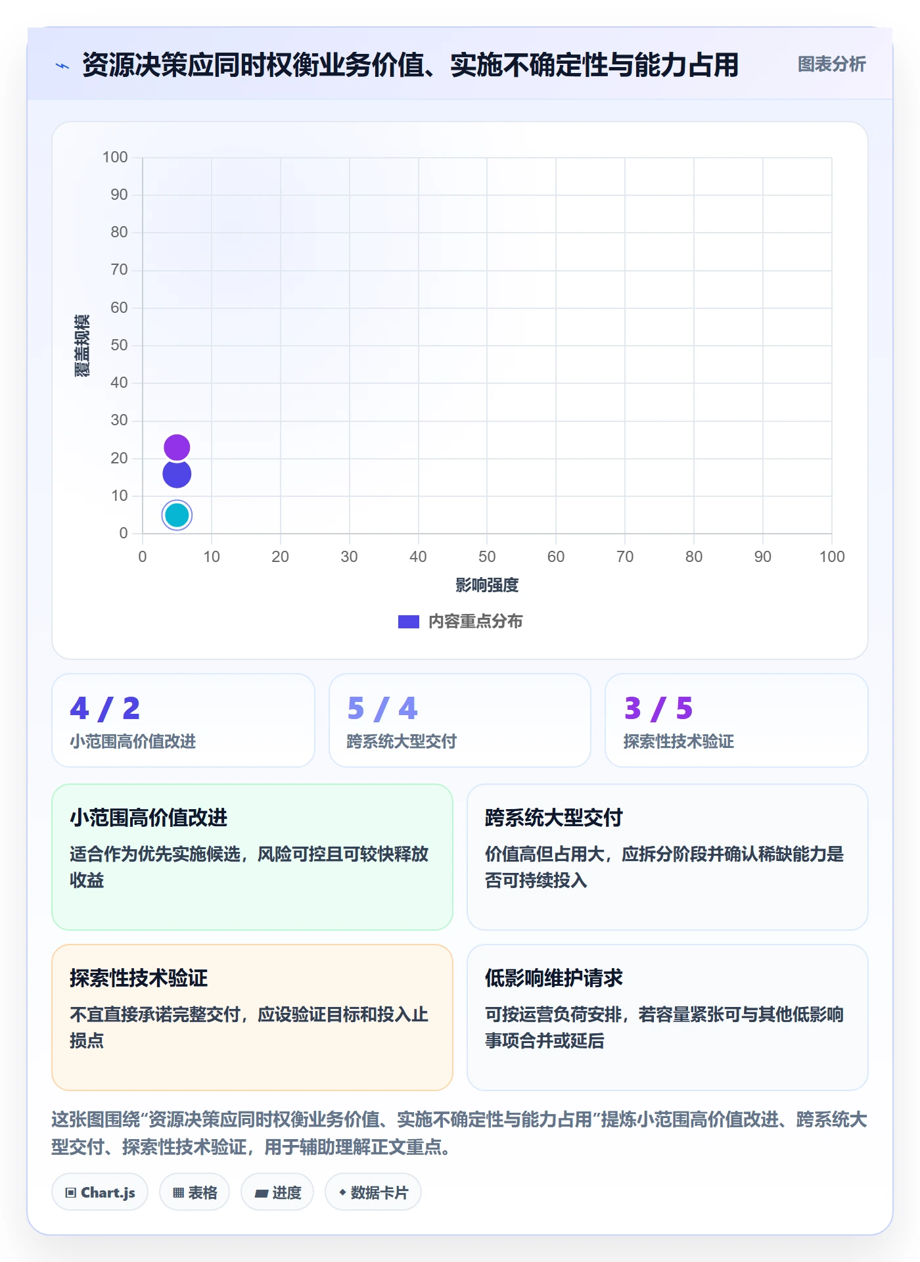920x1262 pixels.
Task: Click the 表格 tag chip
Action: pos(195,1192)
